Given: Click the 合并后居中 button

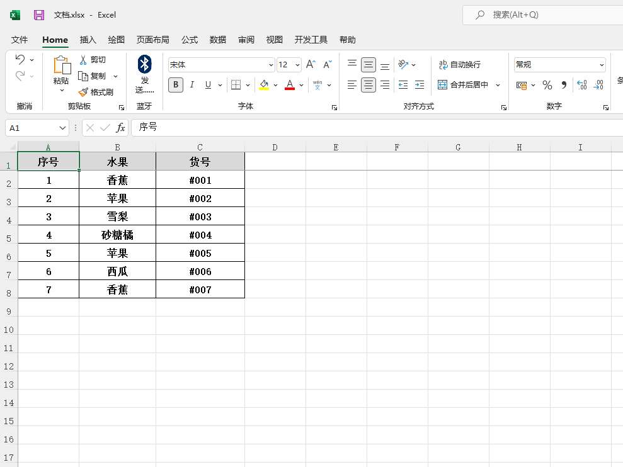Looking at the screenshot, I should [x=463, y=84].
